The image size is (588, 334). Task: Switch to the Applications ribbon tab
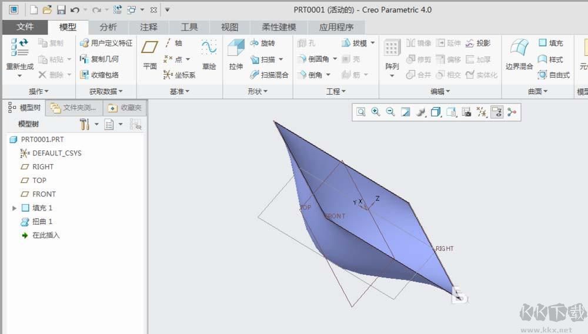(336, 27)
